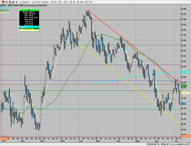Click the circled I icon before Daily
Image resolution: width=191 pixels, height=146 pixels.
[78, 2]
